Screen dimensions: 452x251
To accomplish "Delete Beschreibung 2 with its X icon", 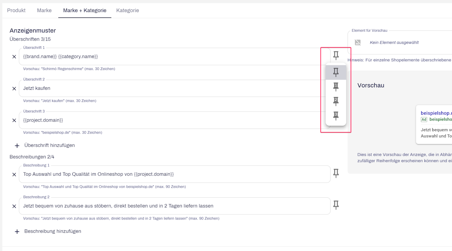I will click(14, 206).
